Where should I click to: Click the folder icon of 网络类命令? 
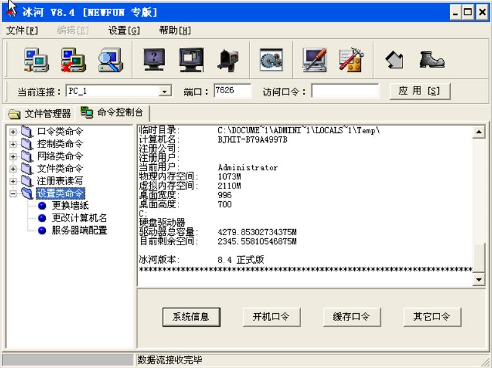[27, 156]
